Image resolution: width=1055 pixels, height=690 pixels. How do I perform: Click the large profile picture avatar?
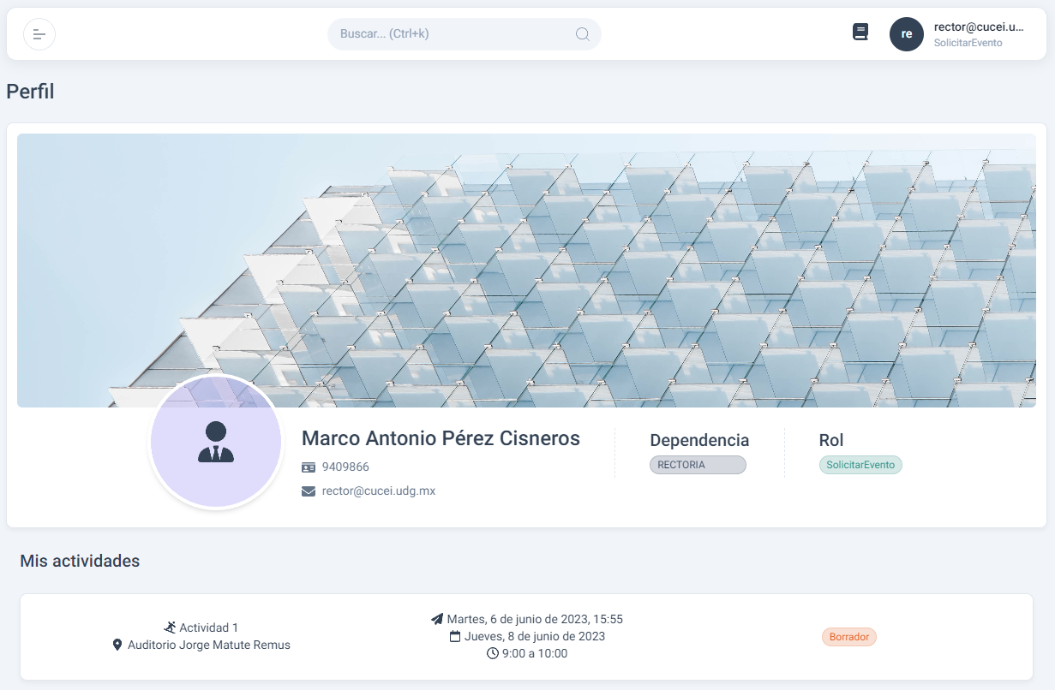(216, 442)
